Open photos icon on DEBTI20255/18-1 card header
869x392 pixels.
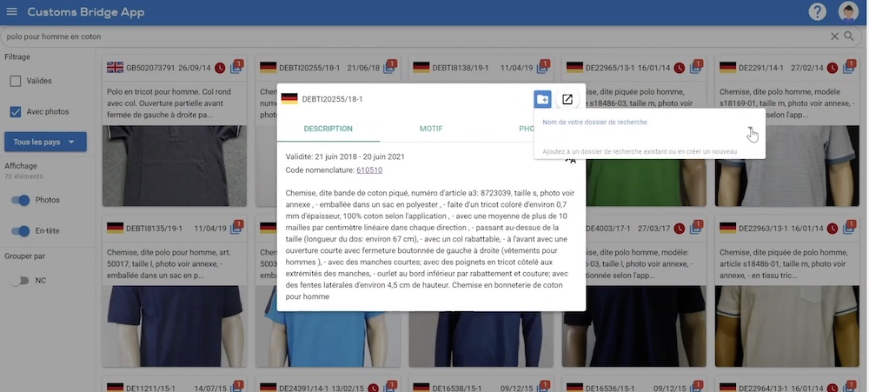click(389, 68)
